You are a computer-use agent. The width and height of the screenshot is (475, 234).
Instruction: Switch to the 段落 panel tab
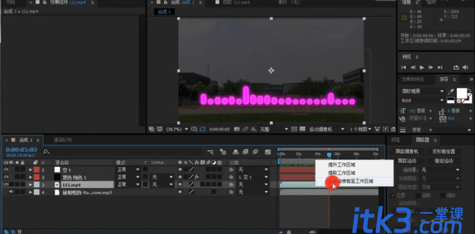(x=395, y=140)
